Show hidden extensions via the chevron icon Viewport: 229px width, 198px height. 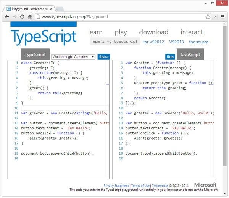click(215, 17)
